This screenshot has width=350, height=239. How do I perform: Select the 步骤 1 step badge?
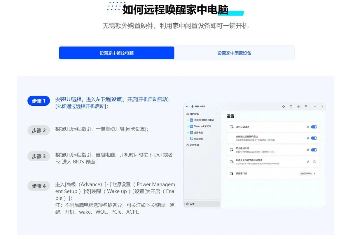pyautogui.click(x=39, y=101)
